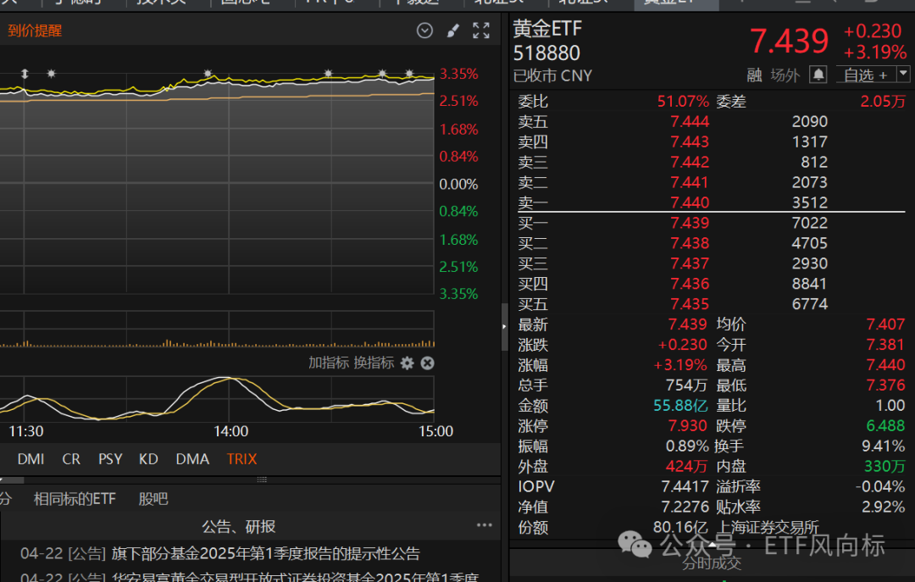Image resolution: width=915 pixels, height=582 pixels.
Task: Close the indicator panel with X icon
Action: (428, 363)
